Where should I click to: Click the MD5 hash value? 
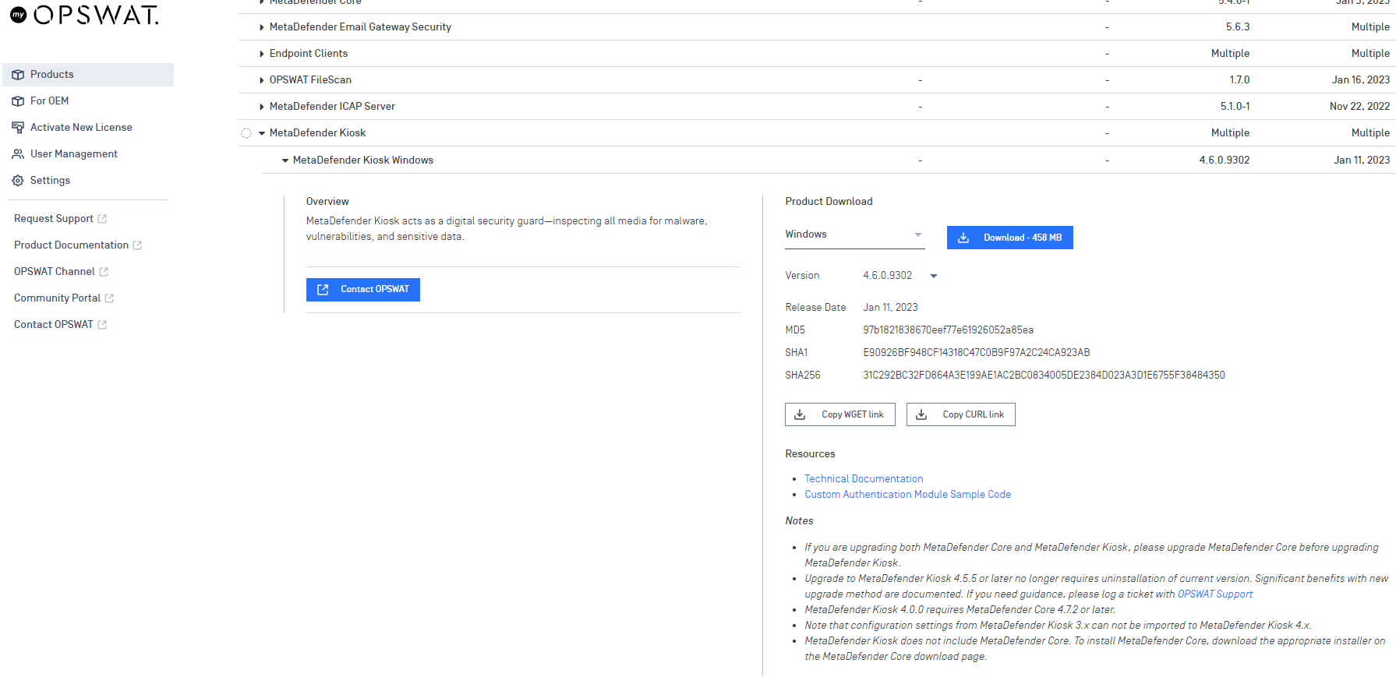[x=948, y=330]
